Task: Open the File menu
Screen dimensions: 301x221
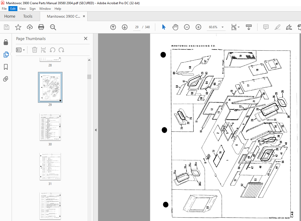Action: 4,9
